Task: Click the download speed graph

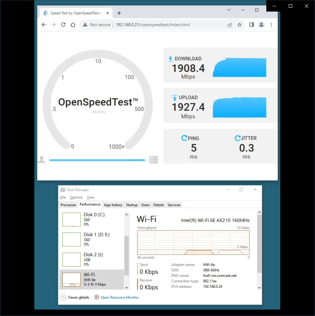Action: tap(239, 67)
